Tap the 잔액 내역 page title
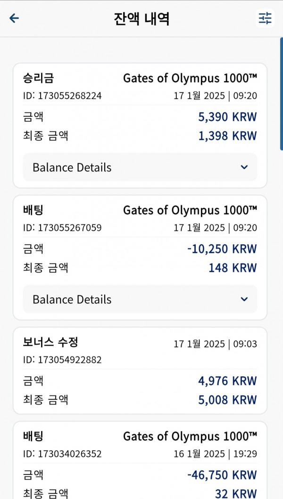This screenshot has width=283, height=499. coord(141,19)
